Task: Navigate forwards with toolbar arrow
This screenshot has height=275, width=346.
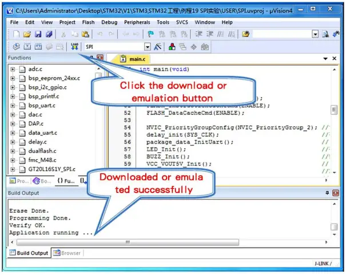Action: [x=136, y=34]
